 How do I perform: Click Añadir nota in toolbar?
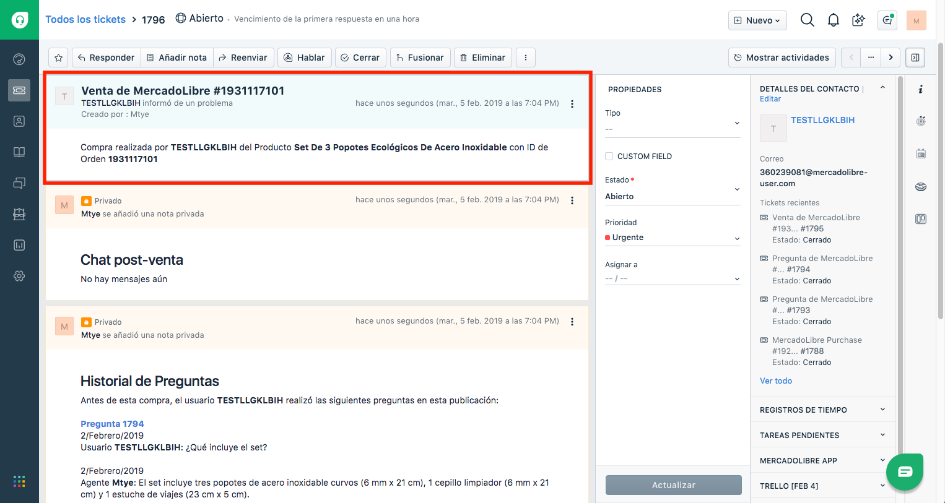[x=177, y=58]
